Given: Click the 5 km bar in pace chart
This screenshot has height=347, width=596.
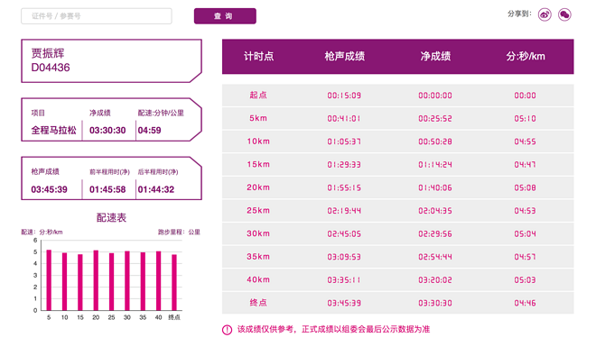Looking at the screenshot, I should (x=49, y=280).
